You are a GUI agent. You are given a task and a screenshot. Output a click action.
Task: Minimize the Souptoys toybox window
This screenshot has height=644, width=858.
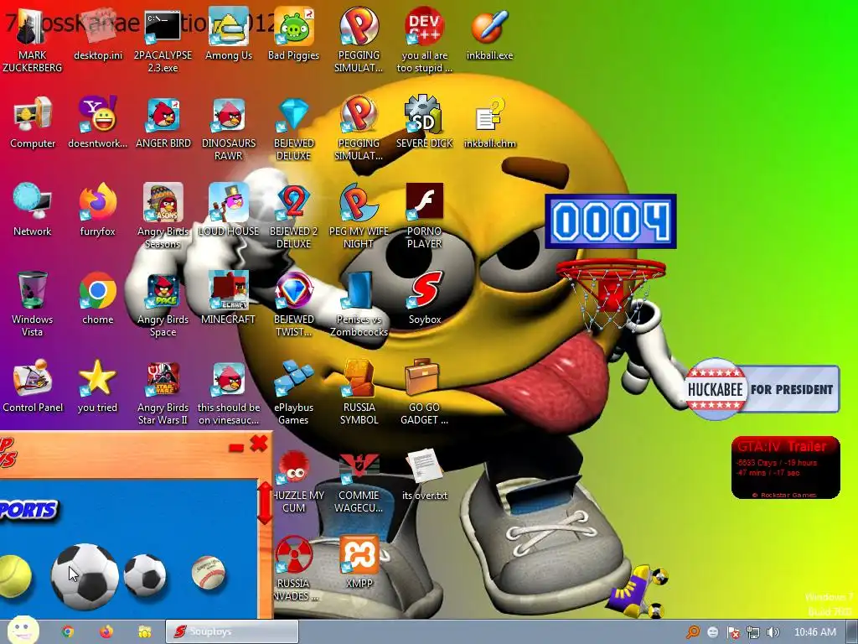235,448
